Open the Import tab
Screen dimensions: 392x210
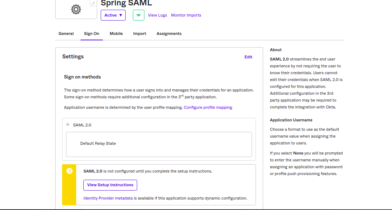click(140, 33)
